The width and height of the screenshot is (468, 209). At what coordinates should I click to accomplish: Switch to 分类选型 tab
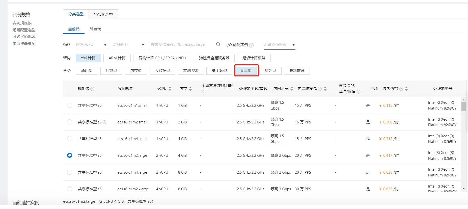76,14
